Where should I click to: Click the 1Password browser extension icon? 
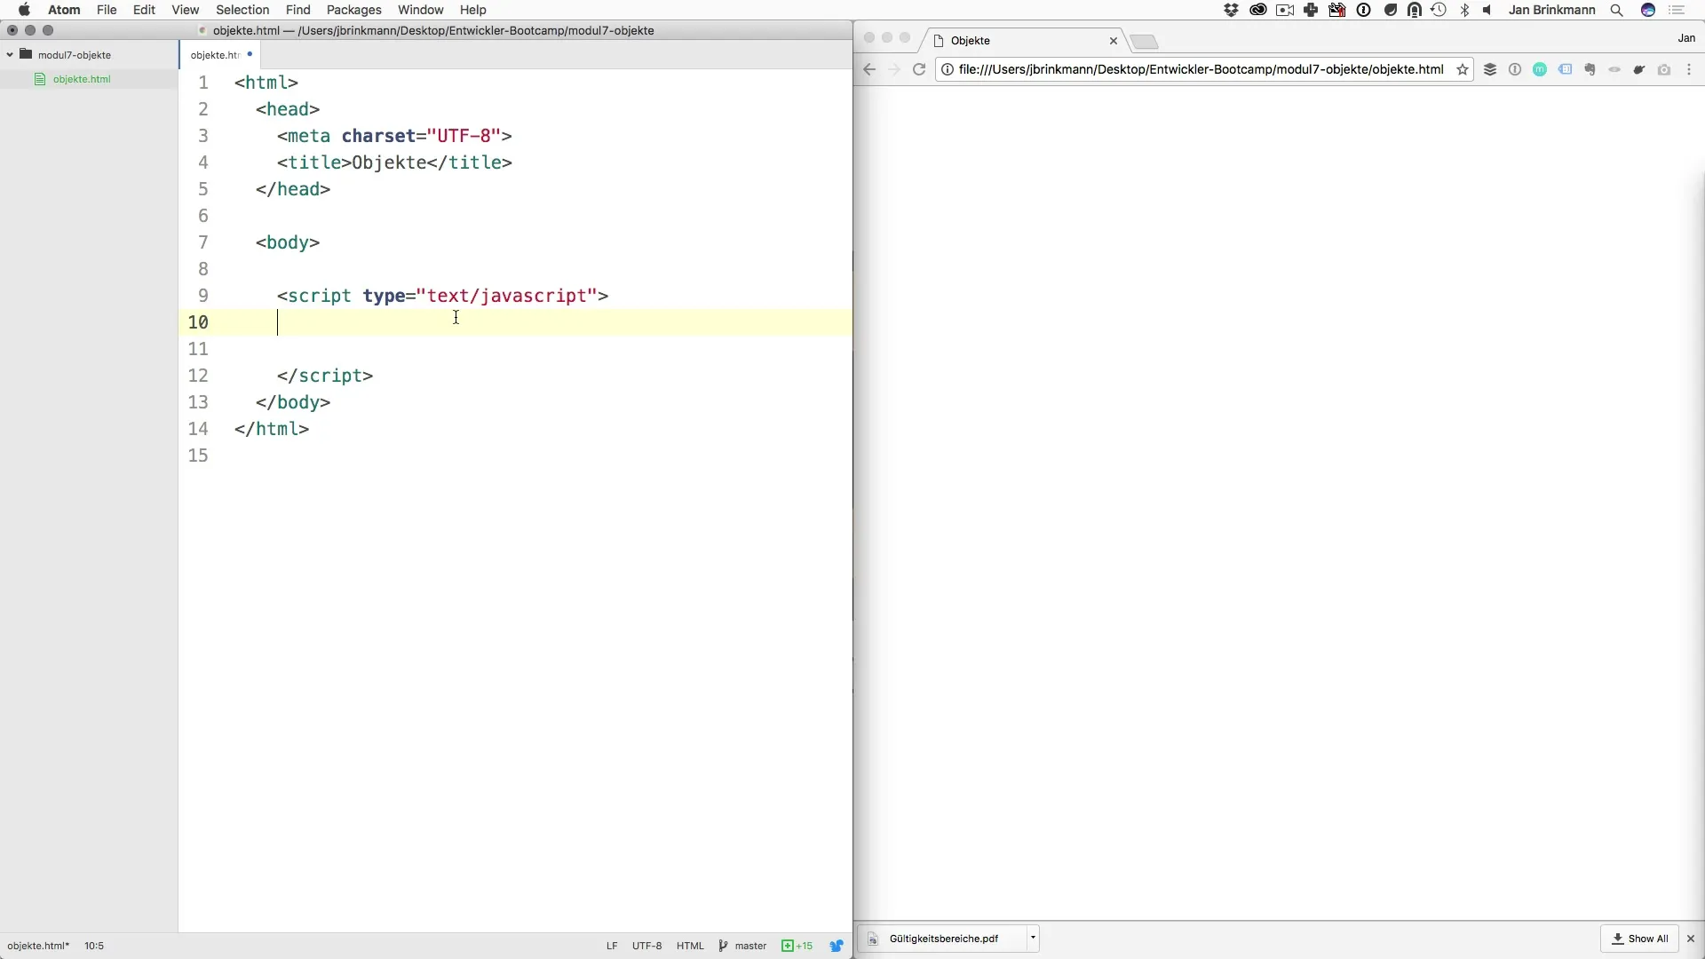click(1515, 69)
